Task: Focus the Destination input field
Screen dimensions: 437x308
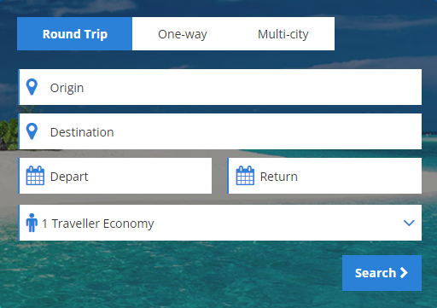Action: click(220, 131)
